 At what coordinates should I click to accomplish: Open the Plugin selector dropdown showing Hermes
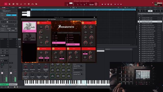(x=11, y=29)
